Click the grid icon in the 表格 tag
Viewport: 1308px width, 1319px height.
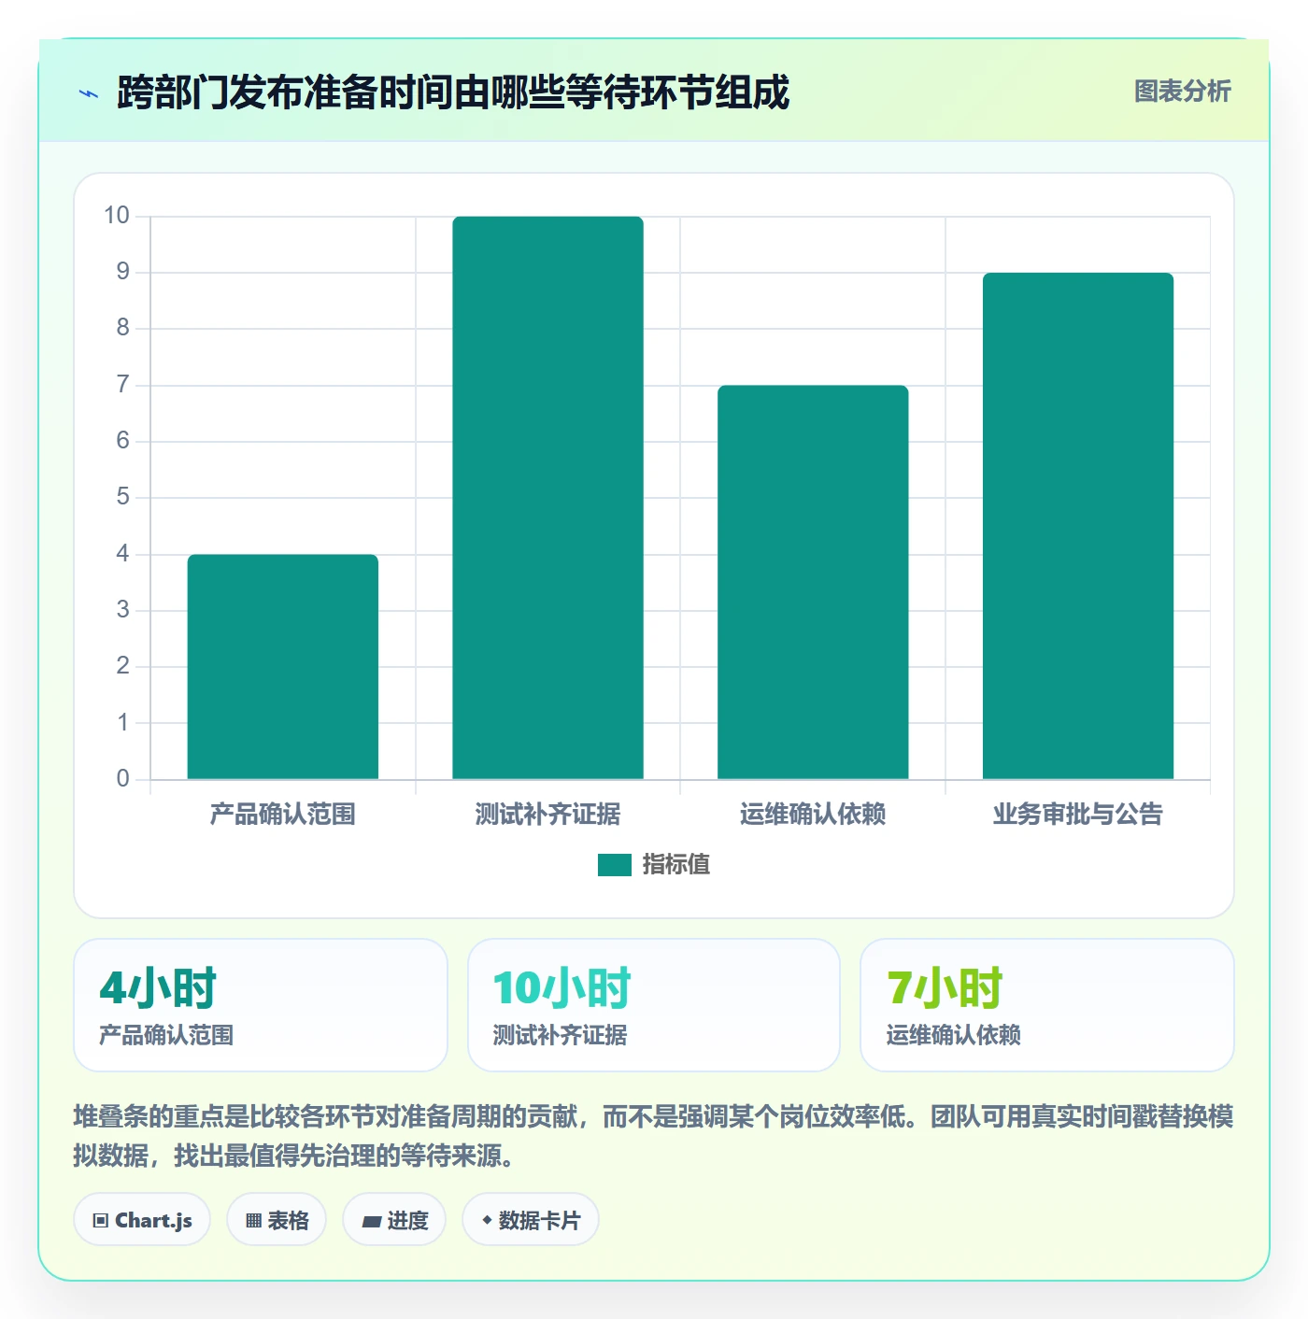point(253,1221)
